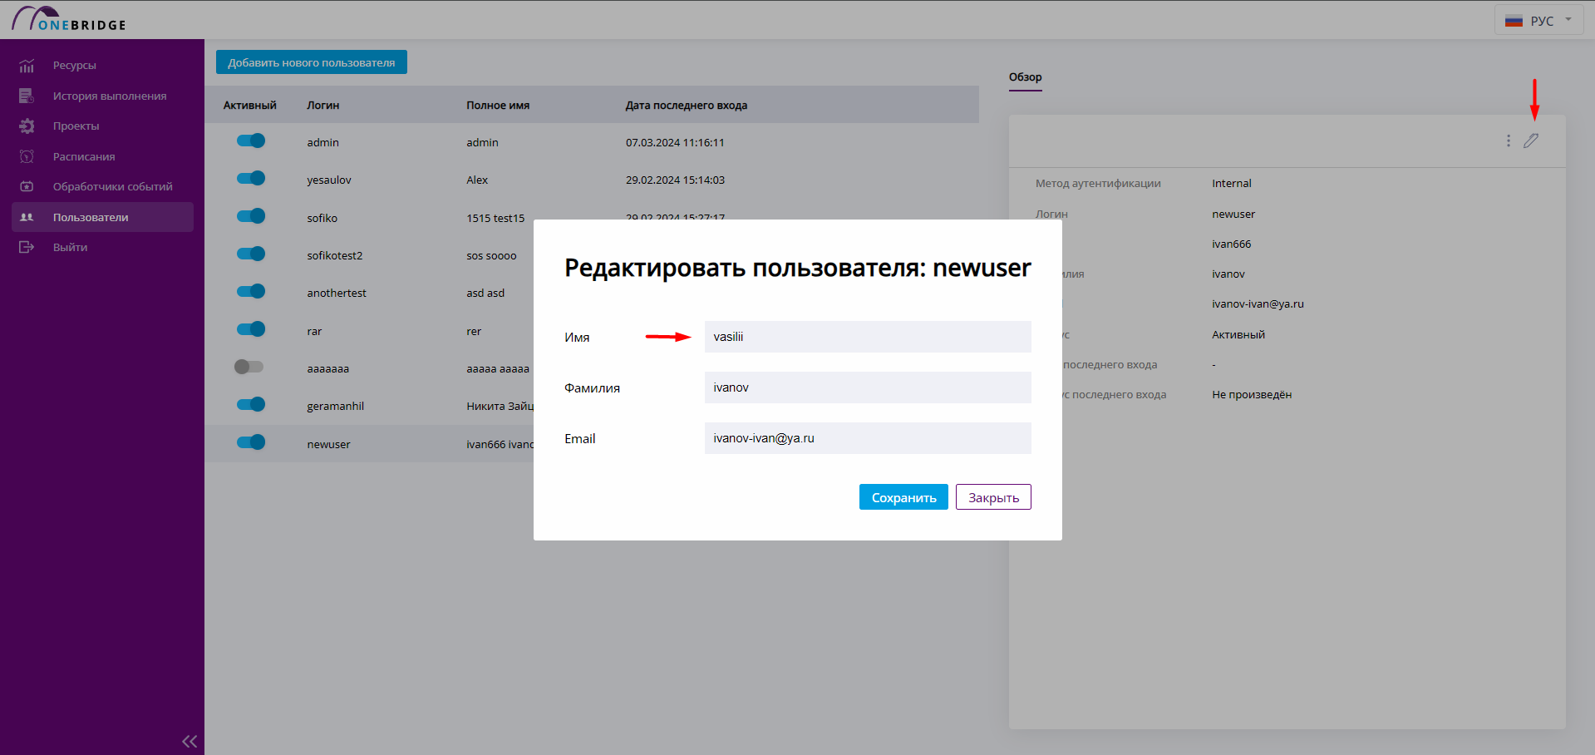Click the Russian flag icon

[x=1514, y=21]
